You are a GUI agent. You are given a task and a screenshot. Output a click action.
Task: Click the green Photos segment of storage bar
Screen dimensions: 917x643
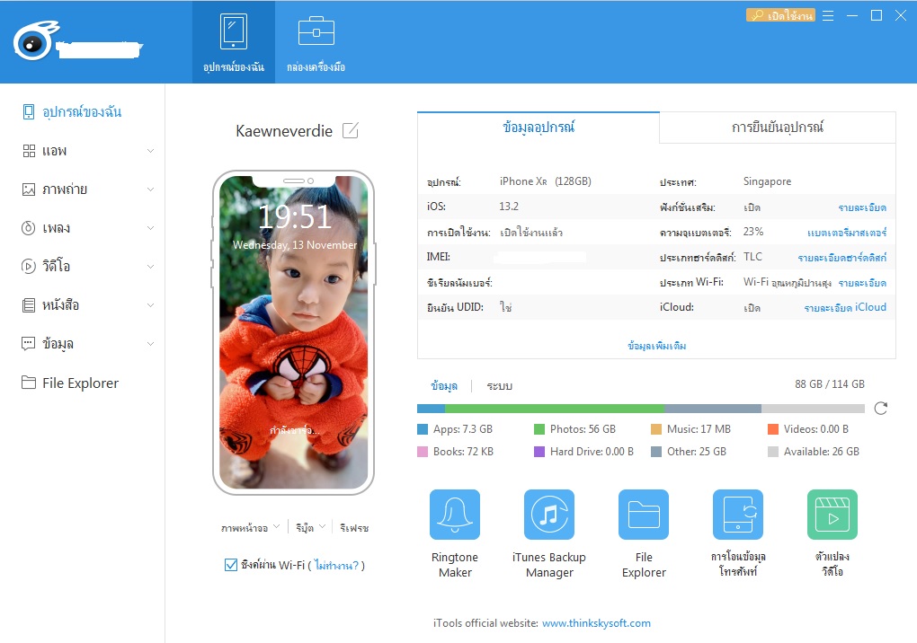(x=555, y=409)
